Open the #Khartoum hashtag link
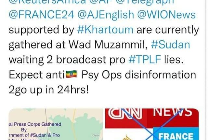The width and height of the screenshot is (208, 140). pos(105,30)
